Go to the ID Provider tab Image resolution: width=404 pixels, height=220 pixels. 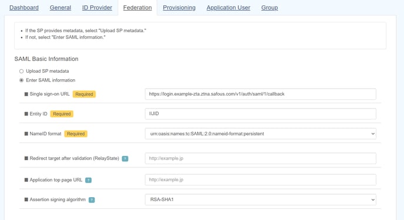point(97,8)
